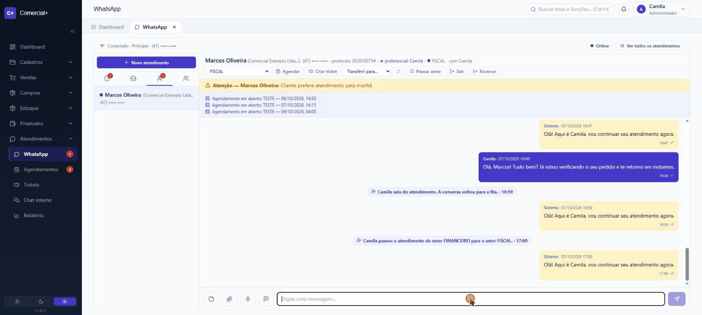Switch to dark theme moon icon
702x315 pixels.
click(x=41, y=302)
